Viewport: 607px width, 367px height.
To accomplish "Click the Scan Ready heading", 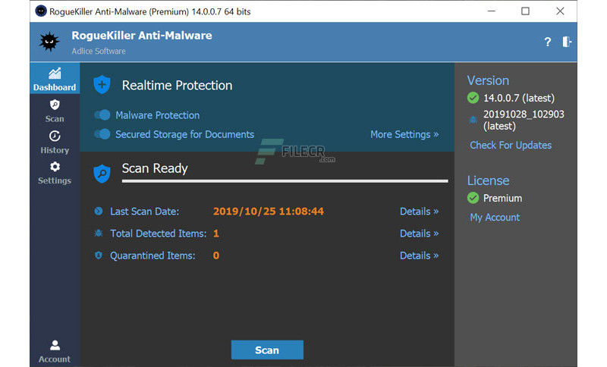I will [155, 168].
